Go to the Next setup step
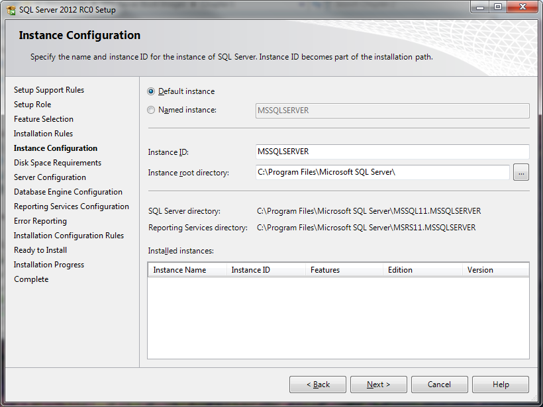543x407 pixels. pos(379,384)
